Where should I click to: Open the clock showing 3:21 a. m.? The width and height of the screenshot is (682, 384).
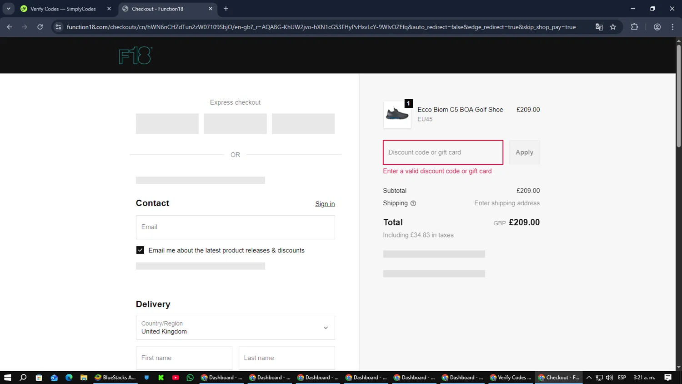coord(644,378)
